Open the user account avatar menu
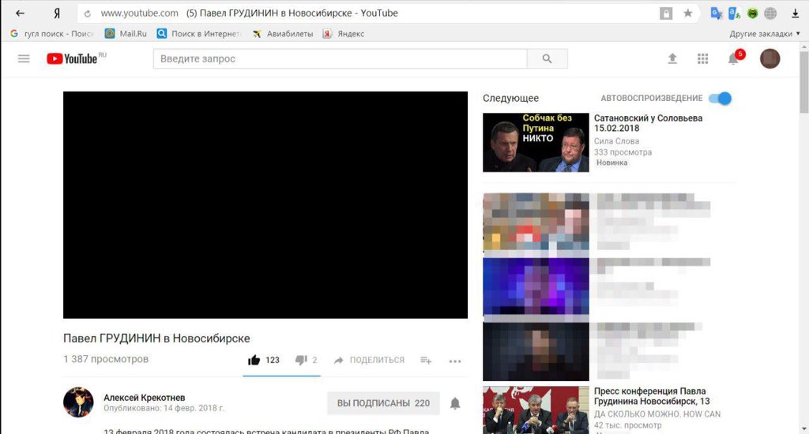Screen dimensions: 809x434 click(x=769, y=59)
